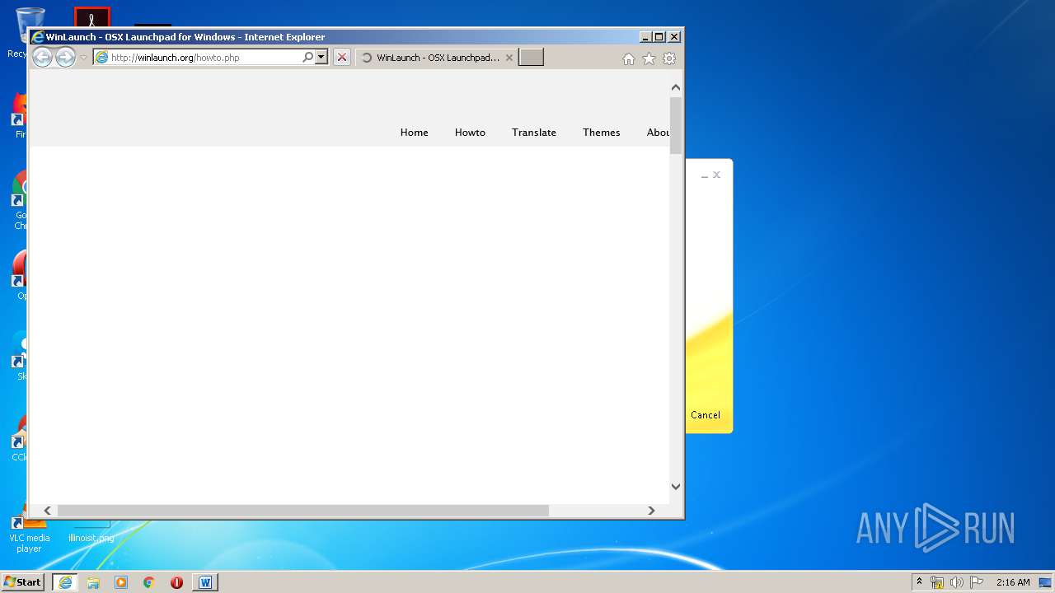Open Windows Explorer from the taskbar

click(x=93, y=582)
